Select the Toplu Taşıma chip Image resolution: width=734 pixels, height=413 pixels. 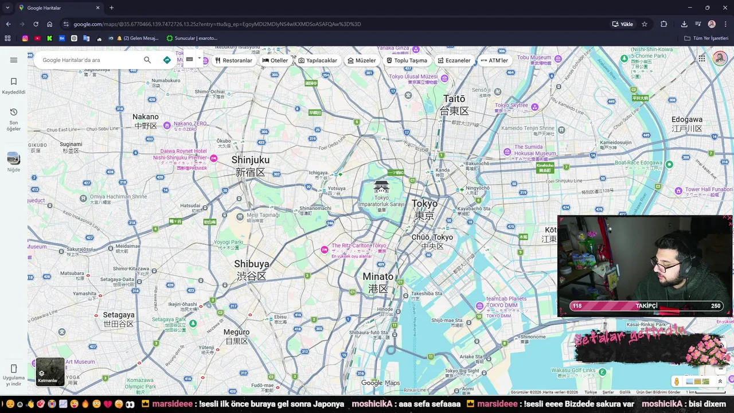tap(407, 60)
